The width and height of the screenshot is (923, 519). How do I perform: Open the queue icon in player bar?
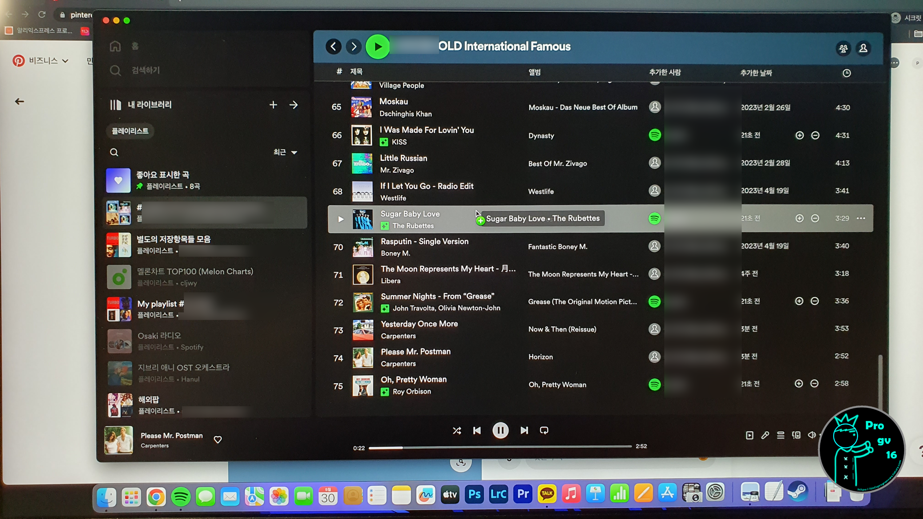(x=780, y=435)
